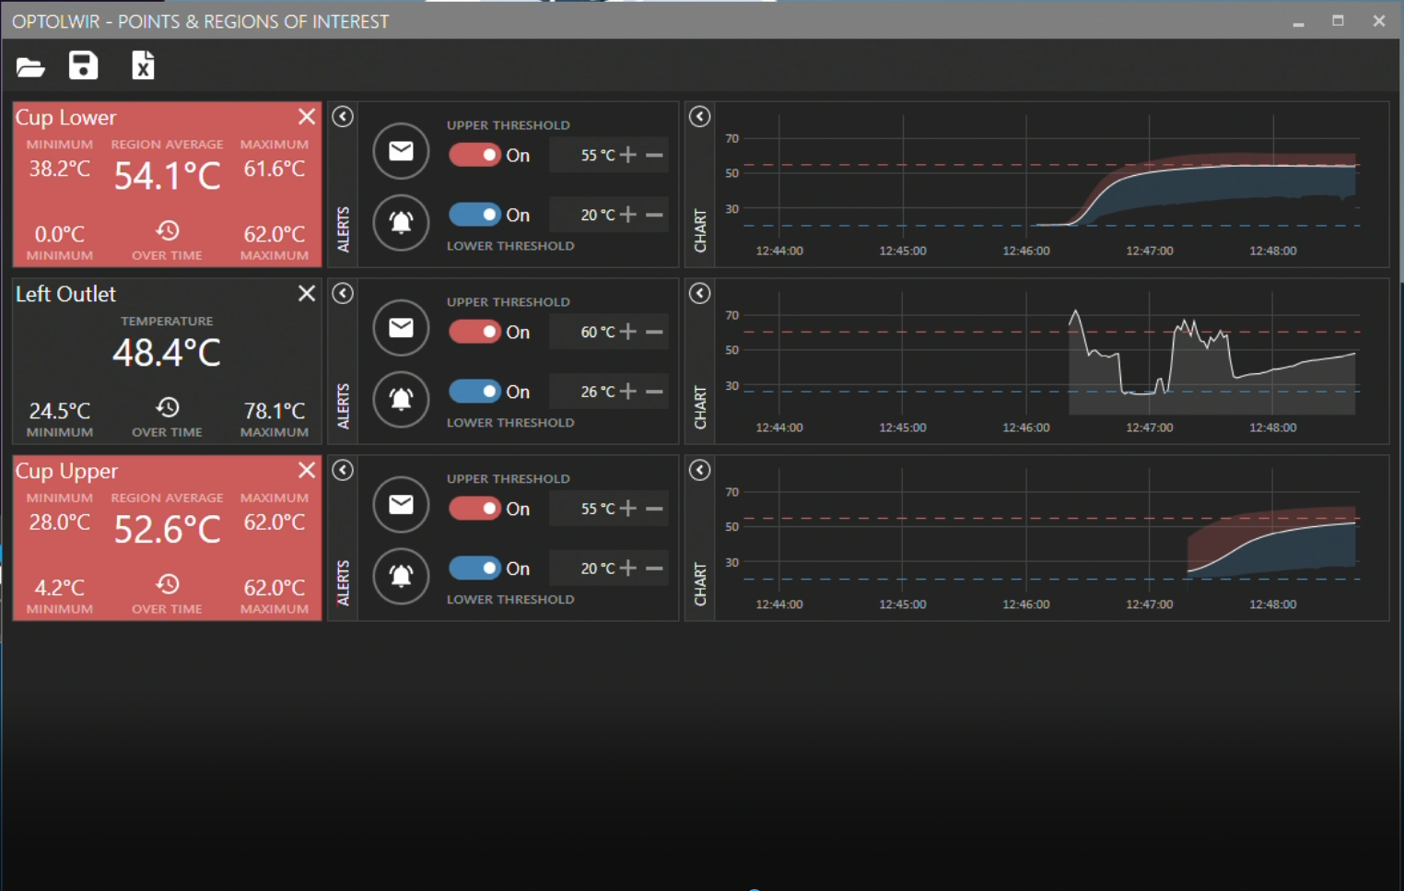
Task: Remove the Left Outlet measurement point
Action: coord(307,294)
